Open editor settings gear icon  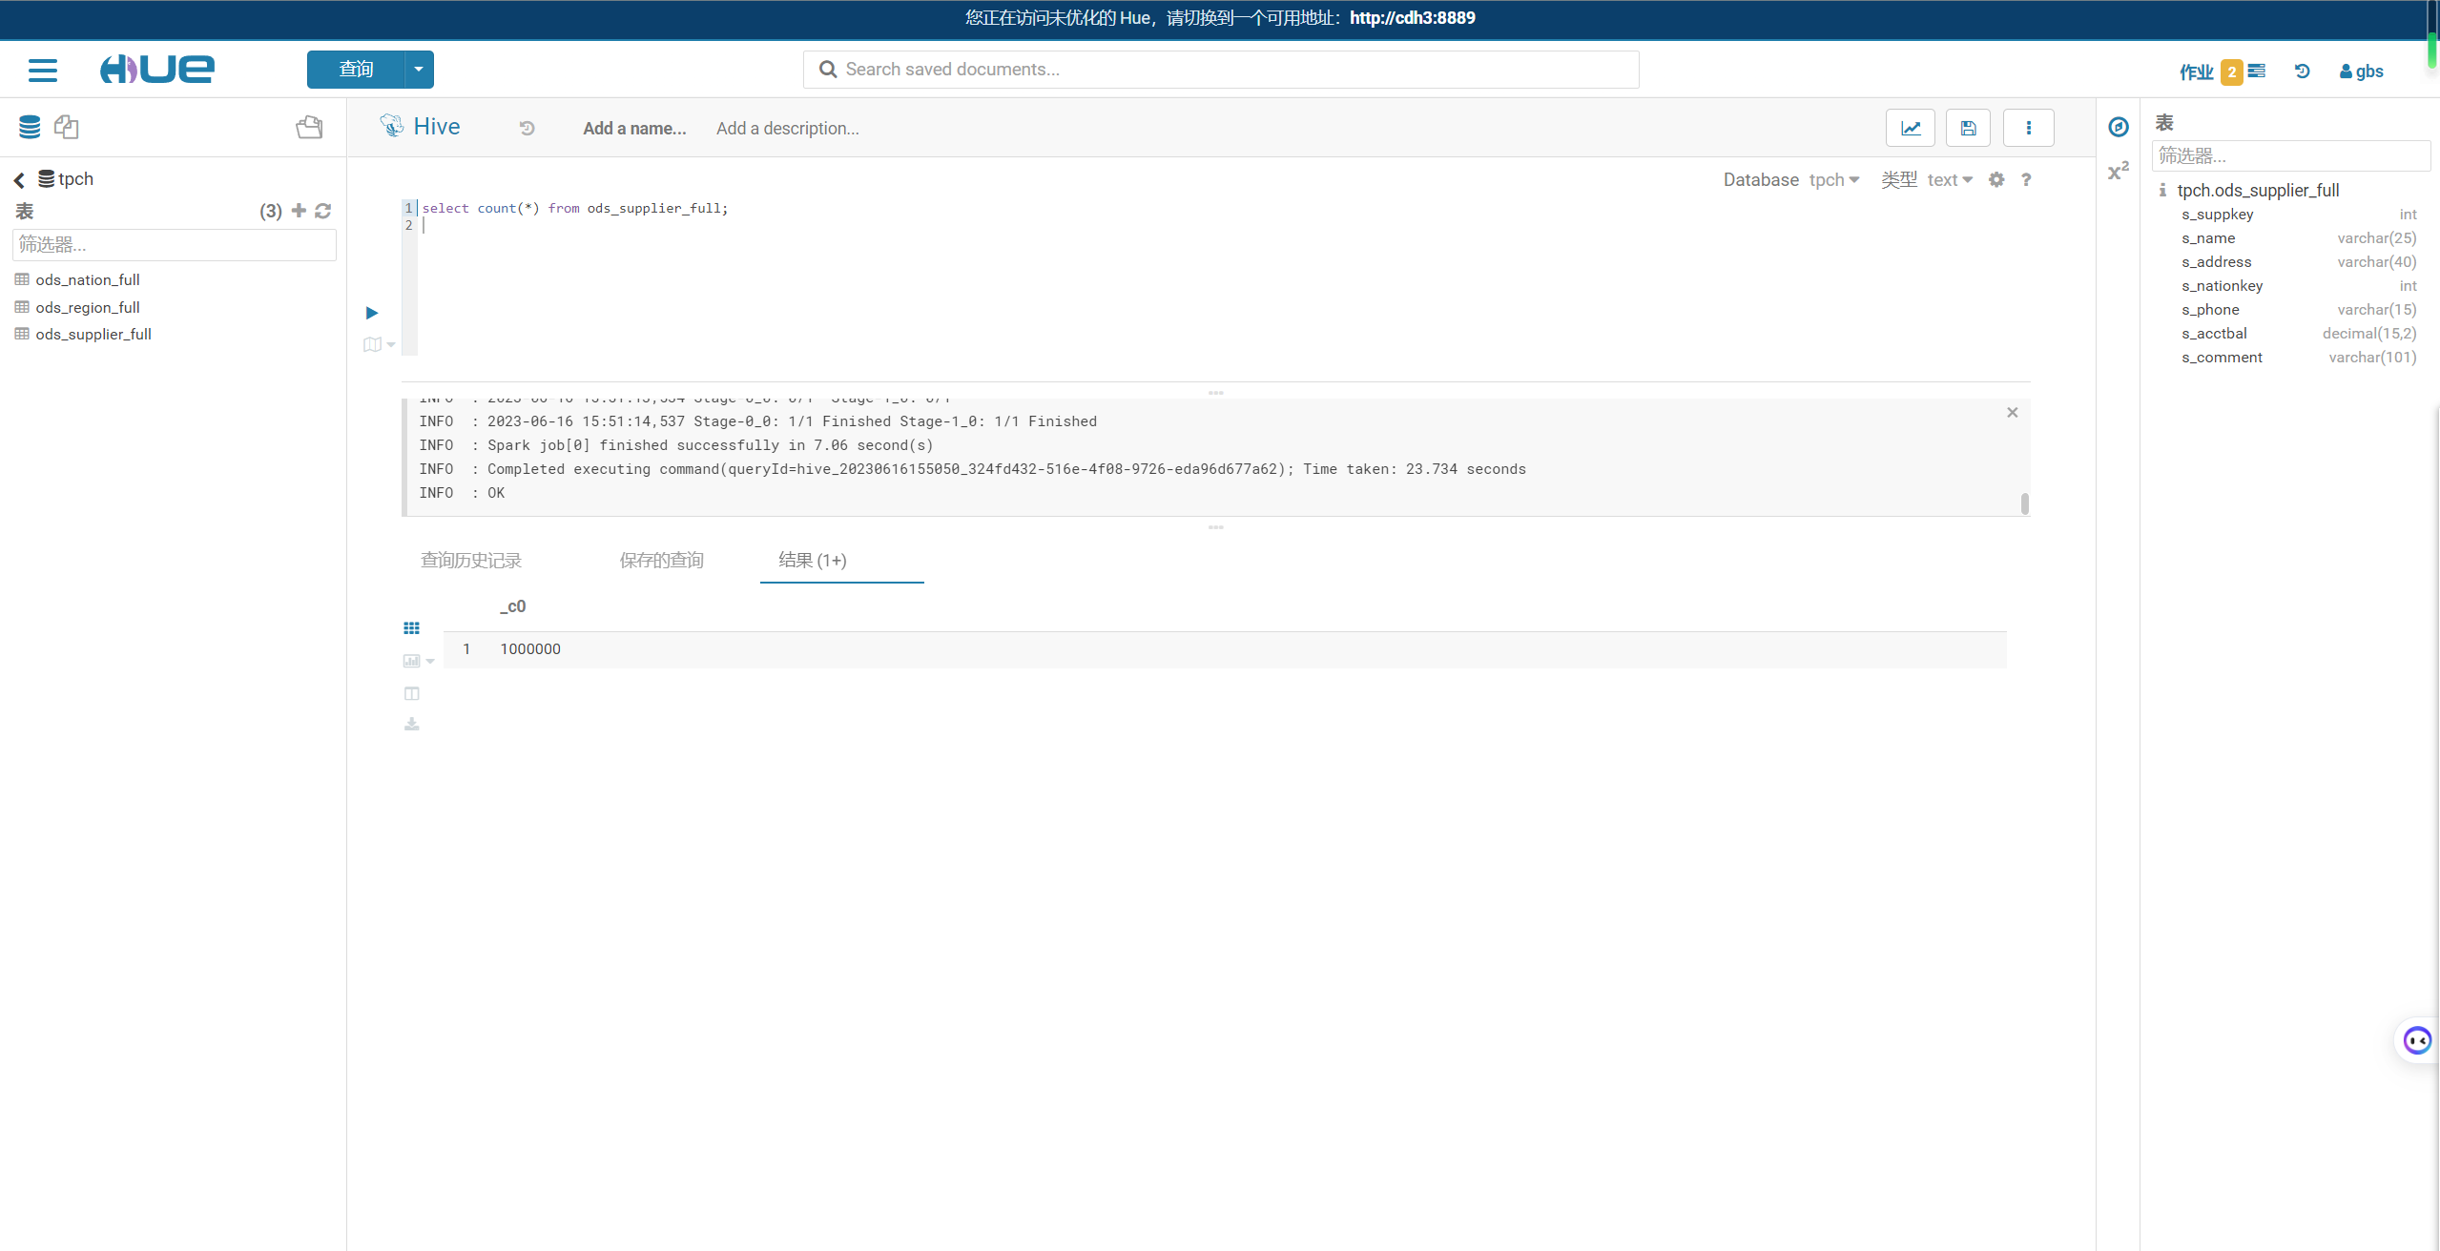click(1996, 180)
